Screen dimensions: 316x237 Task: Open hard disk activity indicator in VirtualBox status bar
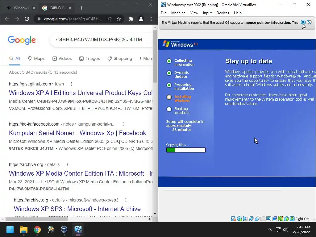click(x=233, y=219)
